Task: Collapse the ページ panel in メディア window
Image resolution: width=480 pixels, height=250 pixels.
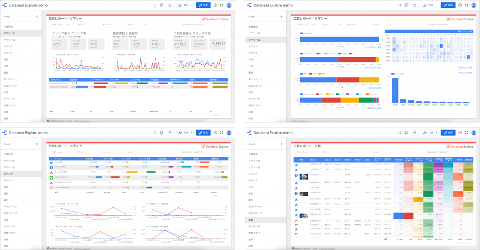Action: coord(37,144)
